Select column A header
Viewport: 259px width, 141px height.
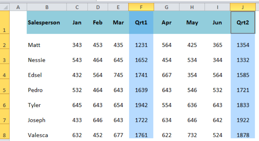click(x=18, y=7)
